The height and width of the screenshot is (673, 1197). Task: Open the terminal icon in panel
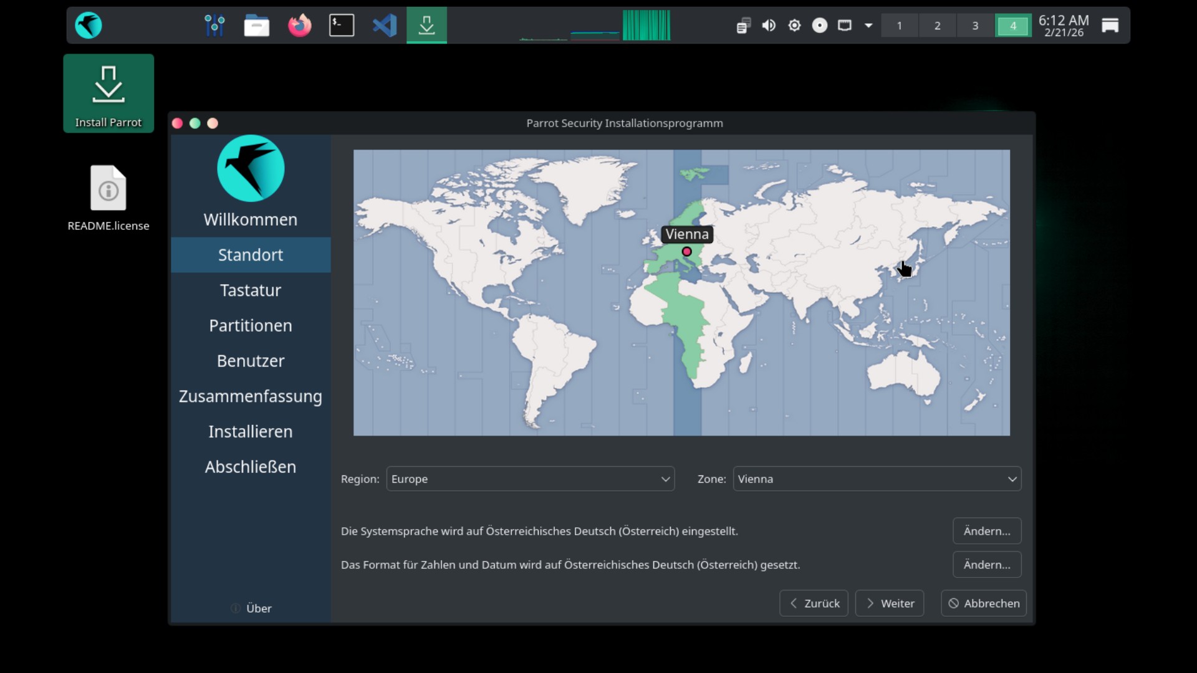pyautogui.click(x=342, y=26)
